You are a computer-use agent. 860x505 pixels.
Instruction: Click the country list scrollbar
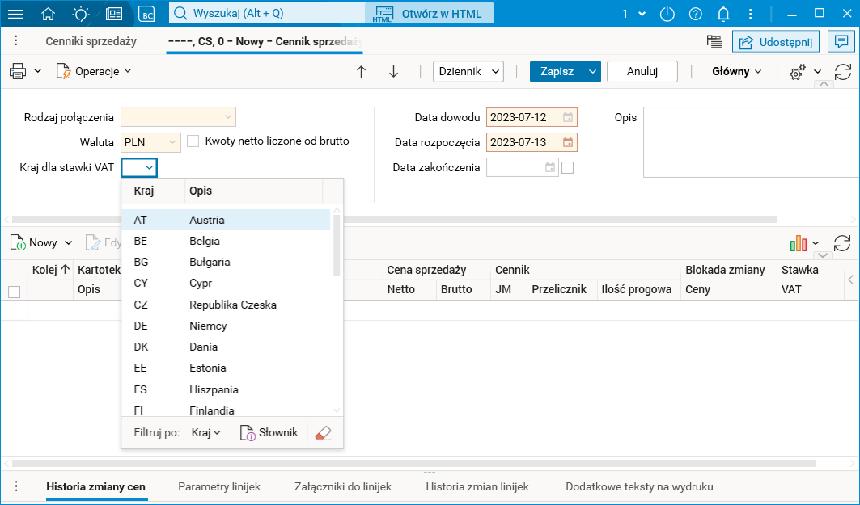tap(337, 246)
